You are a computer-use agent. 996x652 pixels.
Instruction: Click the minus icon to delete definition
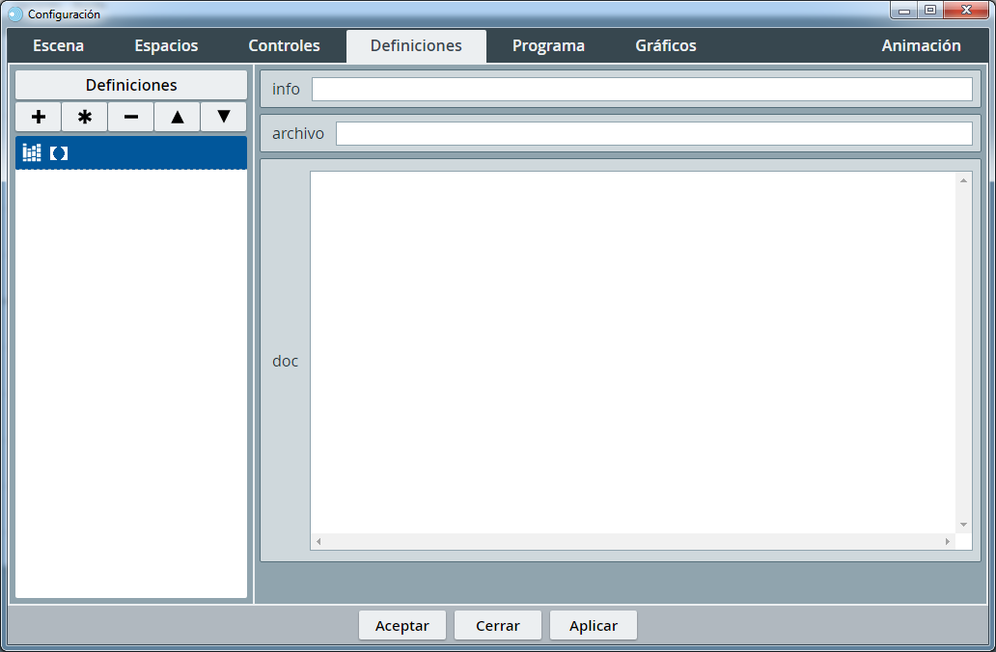click(131, 117)
